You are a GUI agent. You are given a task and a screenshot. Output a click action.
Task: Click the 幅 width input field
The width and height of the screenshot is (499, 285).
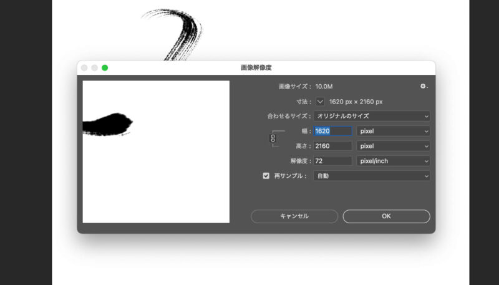click(x=333, y=131)
